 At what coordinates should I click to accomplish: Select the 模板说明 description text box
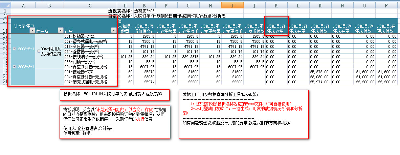pos(115,122)
